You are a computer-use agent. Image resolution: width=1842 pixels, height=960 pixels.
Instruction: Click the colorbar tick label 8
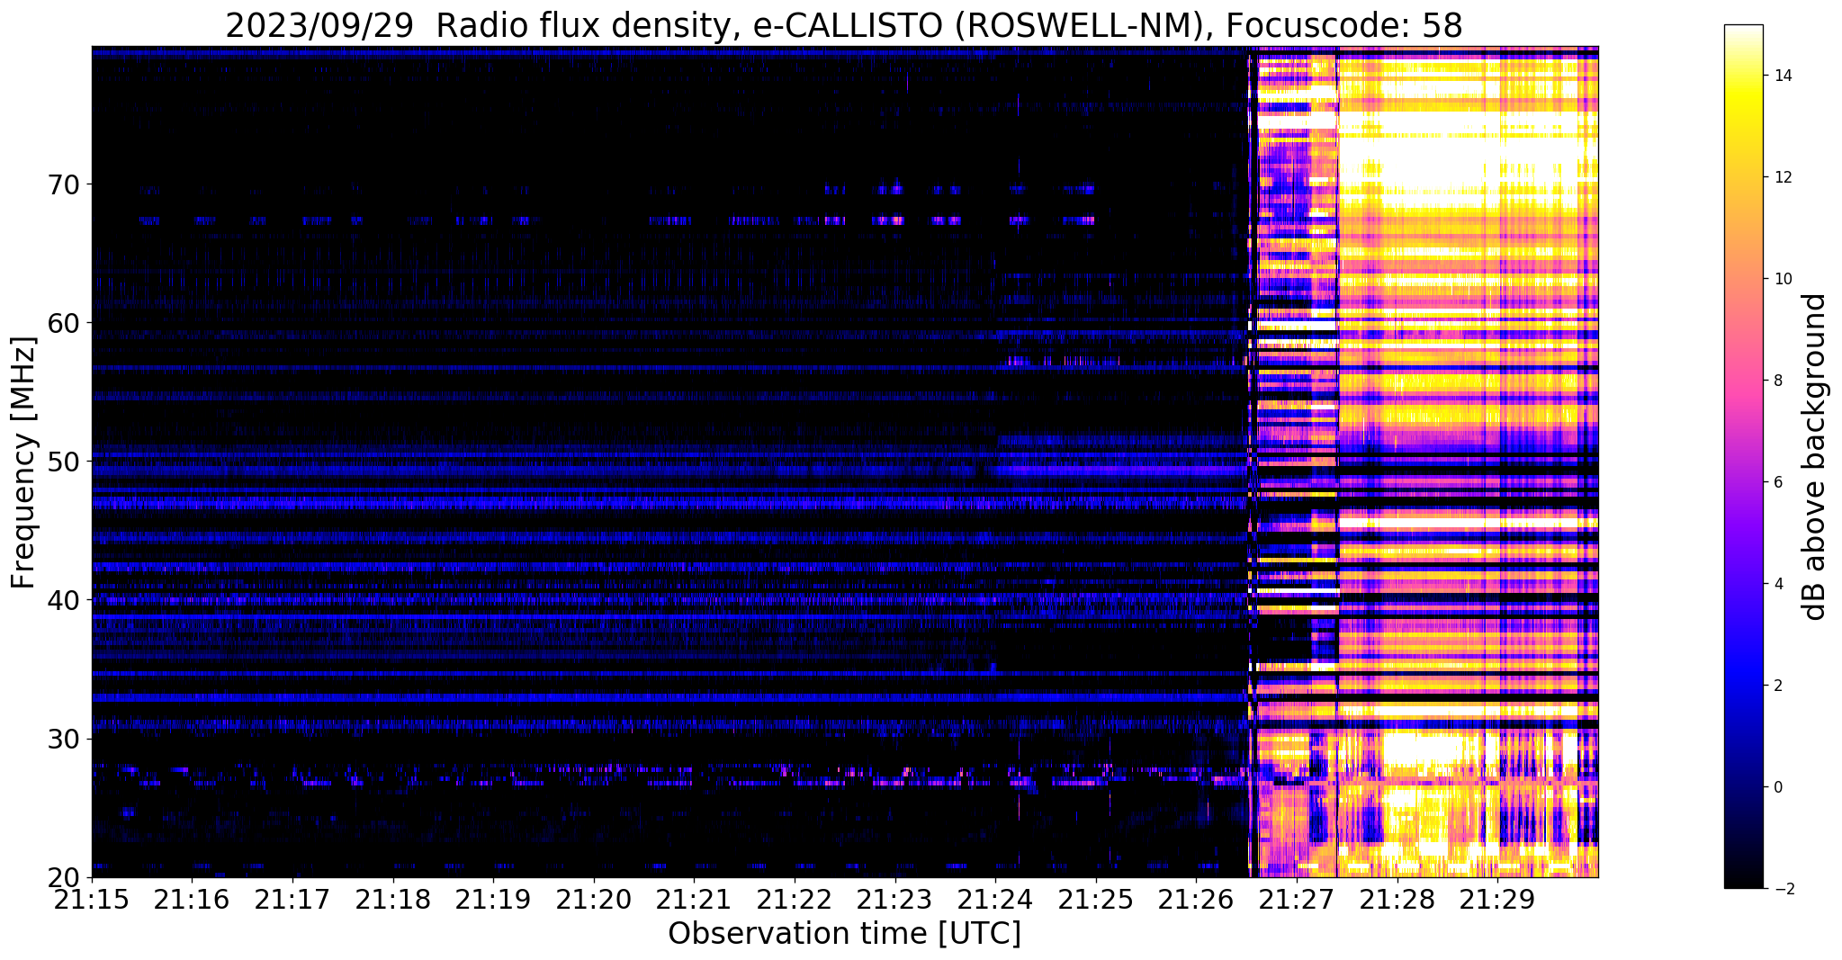click(1776, 381)
